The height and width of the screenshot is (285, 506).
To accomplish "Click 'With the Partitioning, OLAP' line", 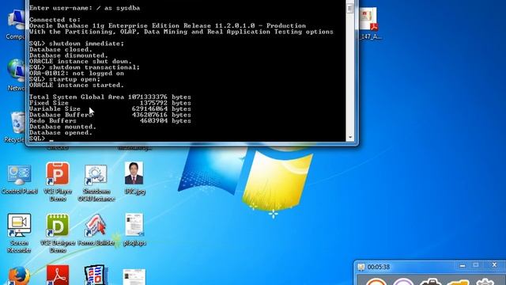I will pos(181,32).
